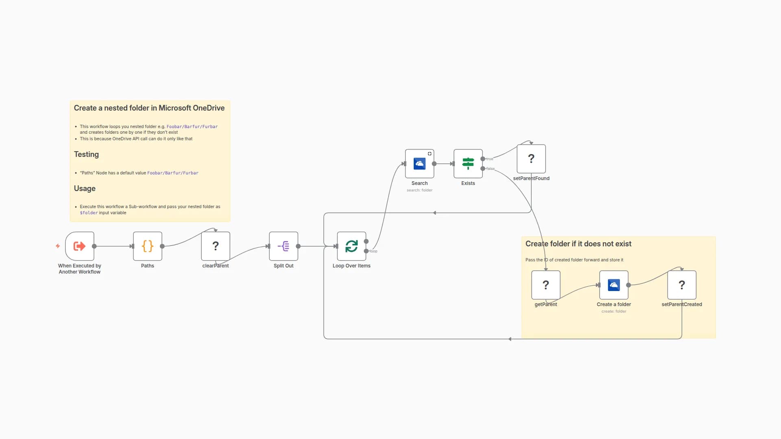Click the lightning trigger icon beside the start node

tap(58, 246)
